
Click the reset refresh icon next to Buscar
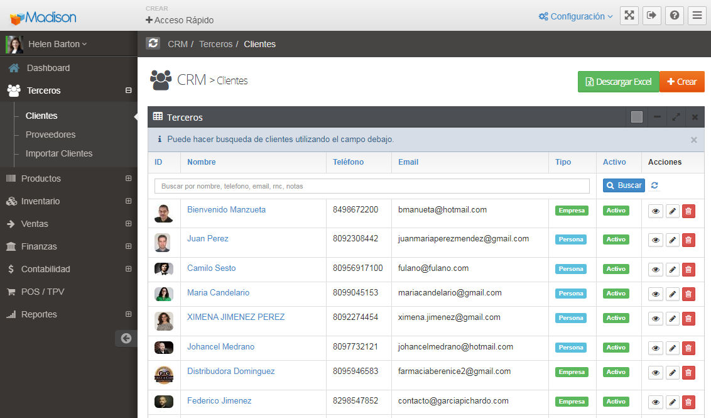pos(655,185)
